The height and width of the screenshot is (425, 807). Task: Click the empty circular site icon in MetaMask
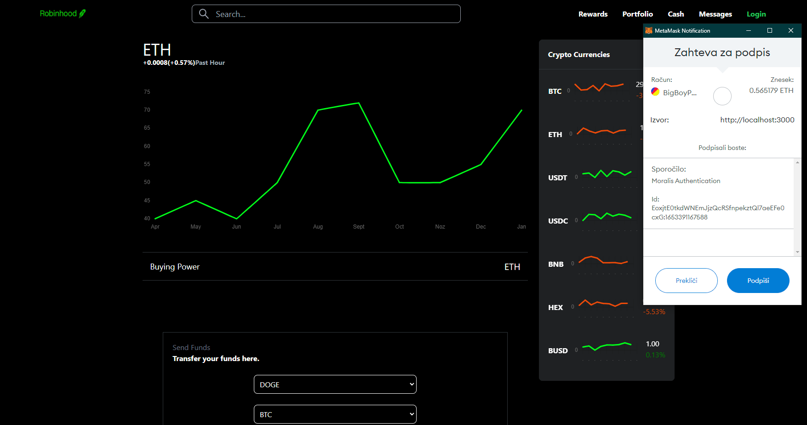click(x=722, y=96)
